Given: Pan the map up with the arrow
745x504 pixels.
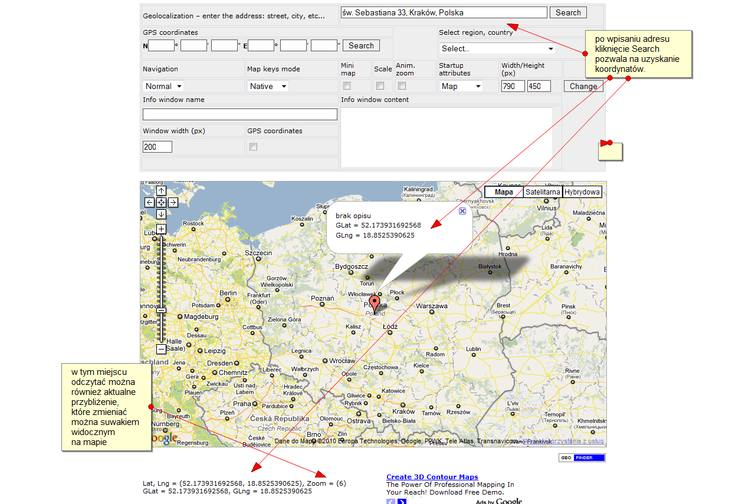Looking at the screenshot, I should coord(161,191).
